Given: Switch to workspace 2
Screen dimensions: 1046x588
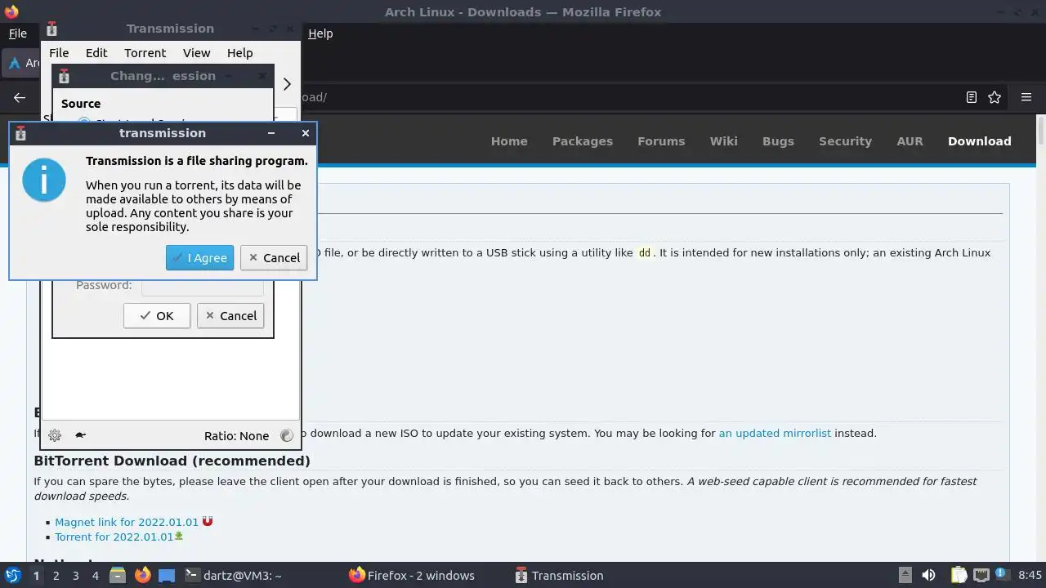Looking at the screenshot, I should click(56, 576).
